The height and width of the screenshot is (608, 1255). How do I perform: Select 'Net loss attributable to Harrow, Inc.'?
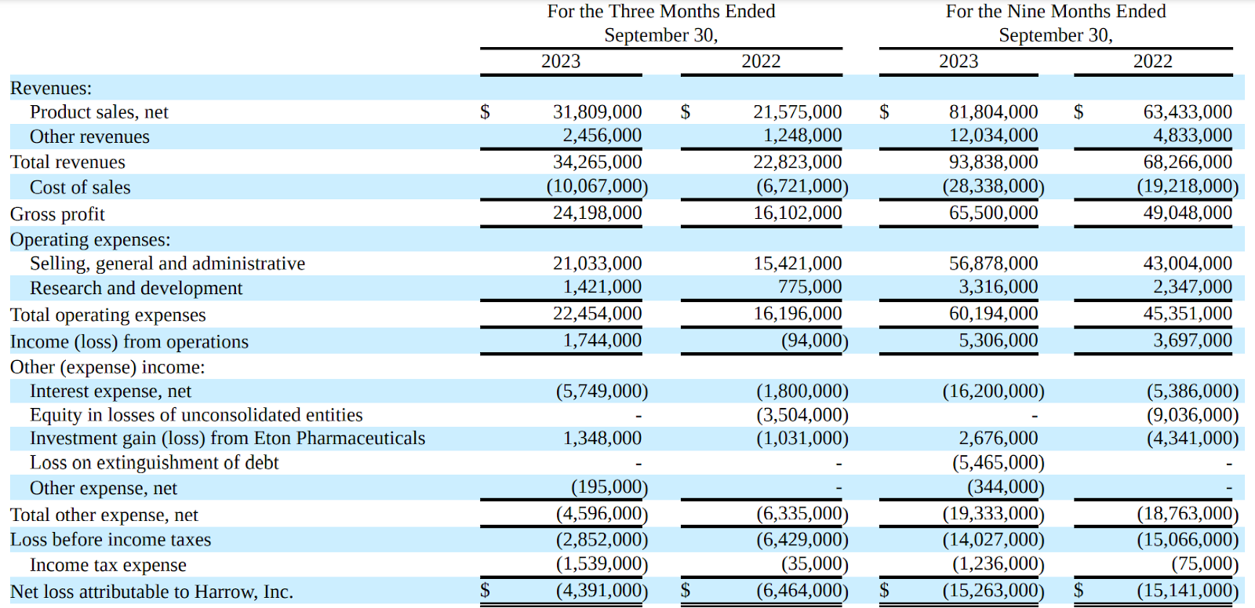point(151,592)
